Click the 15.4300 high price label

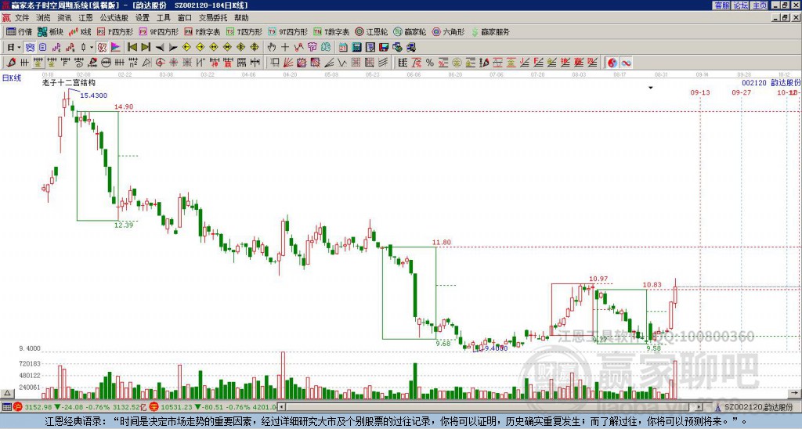94,96
